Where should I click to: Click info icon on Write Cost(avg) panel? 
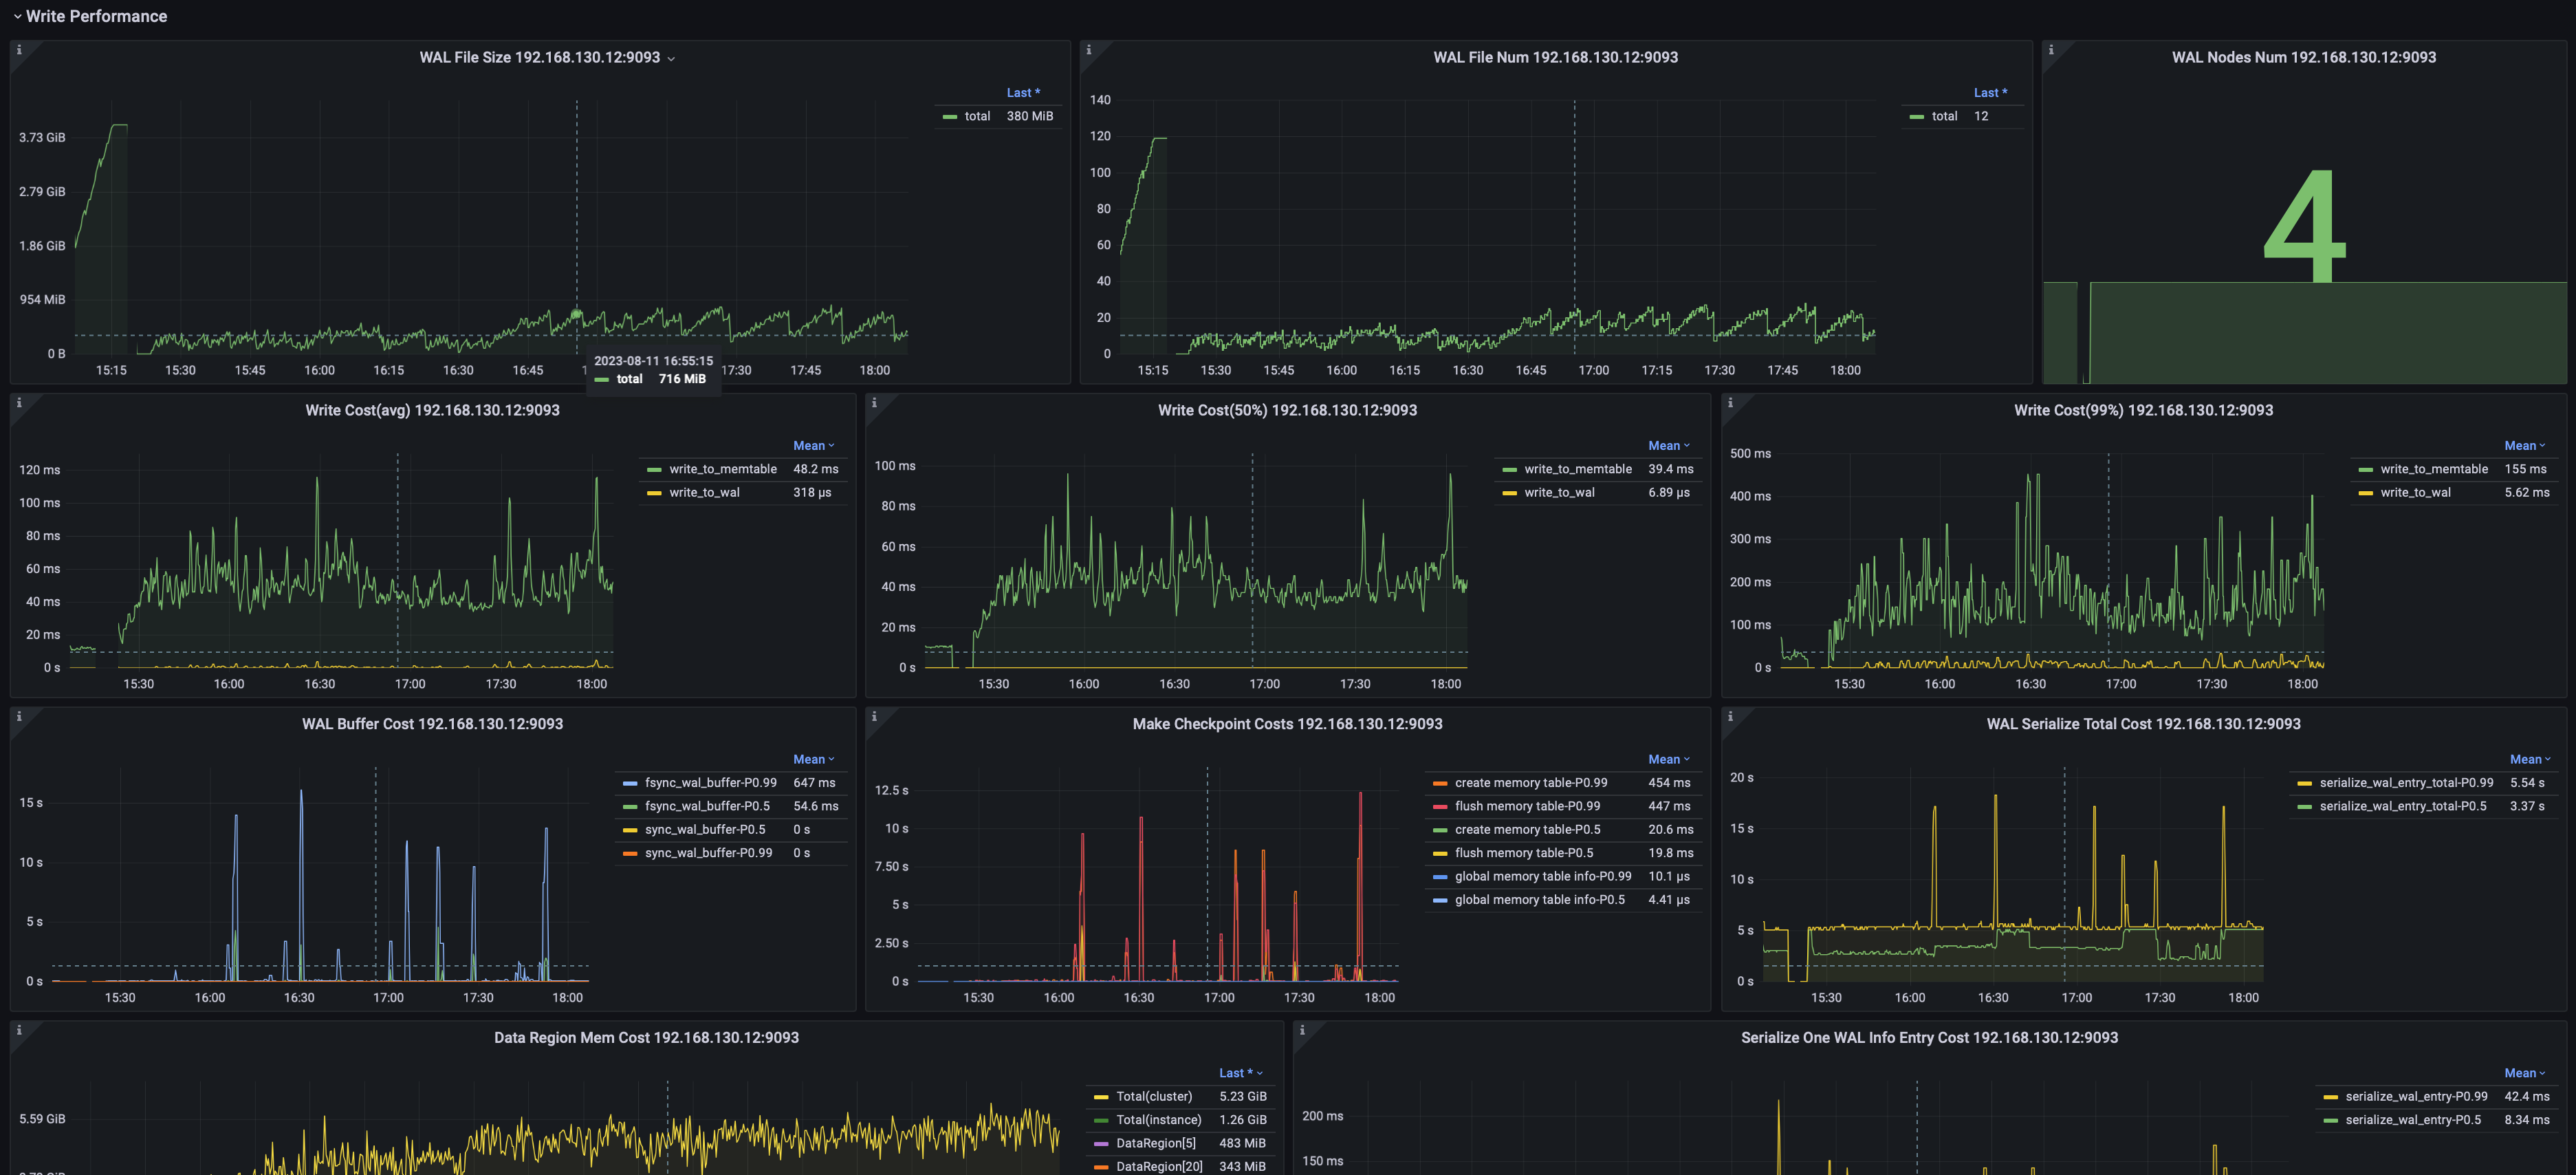19,403
